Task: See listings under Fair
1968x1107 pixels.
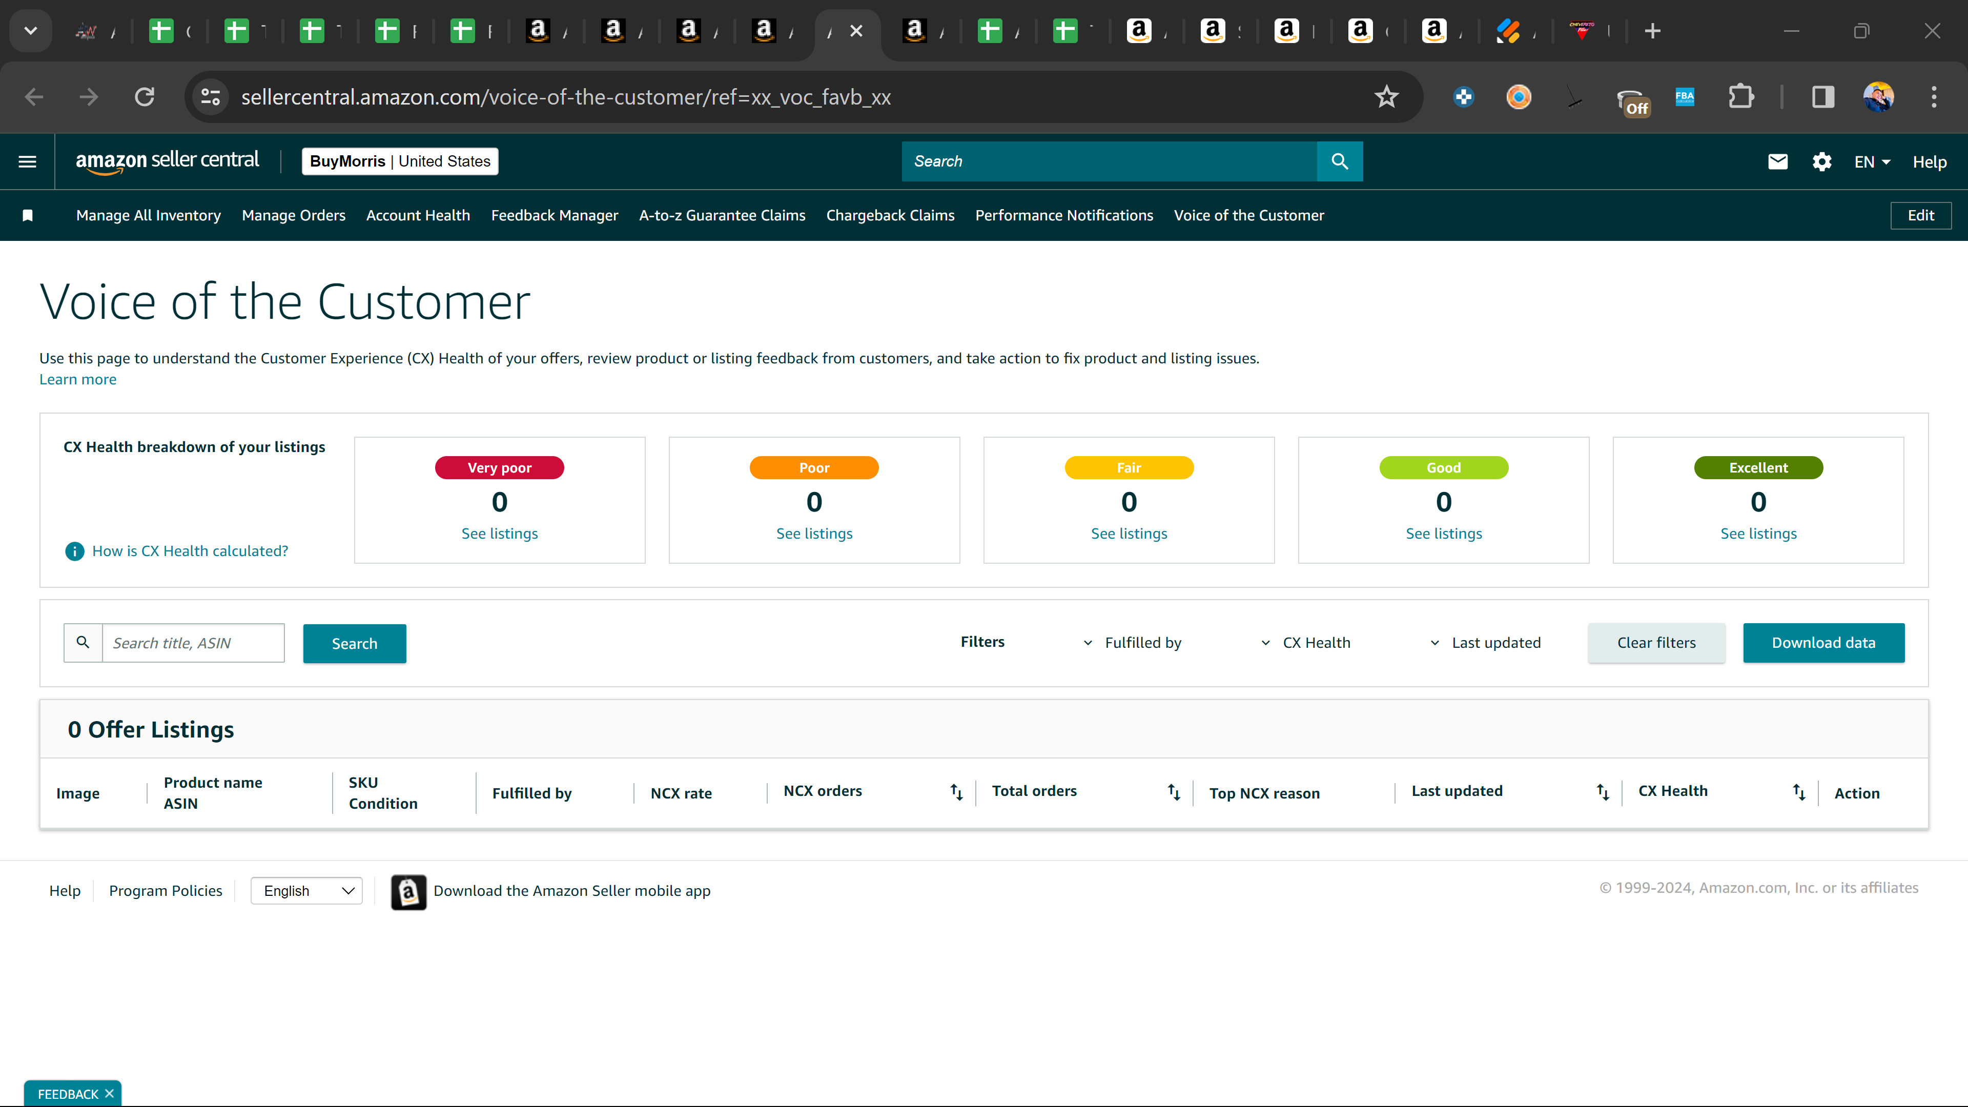Action: pyautogui.click(x=1129, y=533)
